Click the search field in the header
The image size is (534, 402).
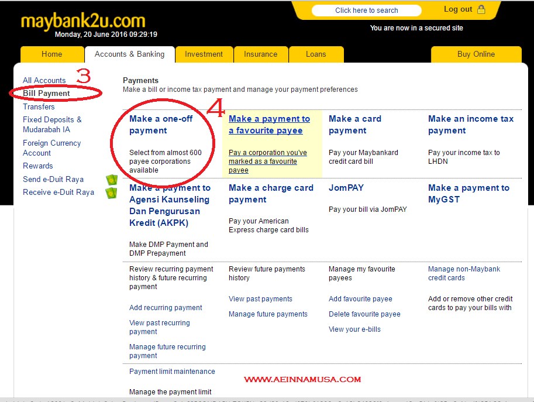[x=367, y=11]
